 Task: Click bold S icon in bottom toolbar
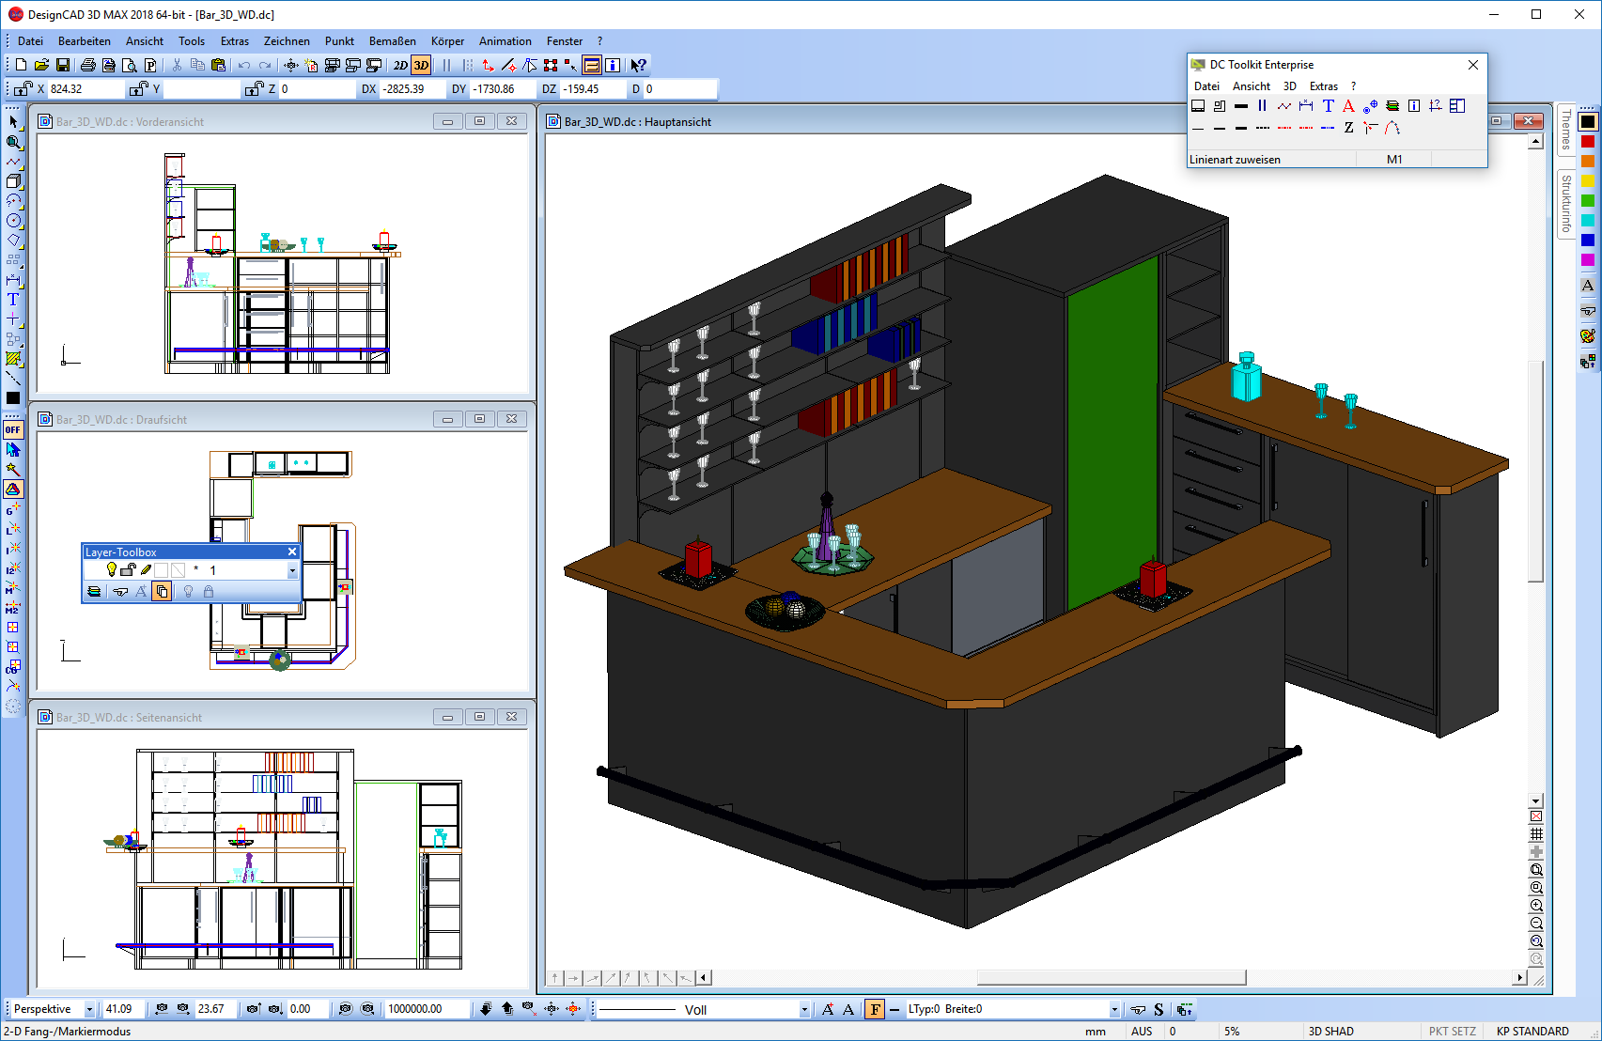click(x=1159, y=1009)
